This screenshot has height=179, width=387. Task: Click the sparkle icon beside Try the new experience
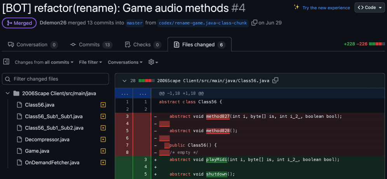pyautogui.click(x=296, y=7)
